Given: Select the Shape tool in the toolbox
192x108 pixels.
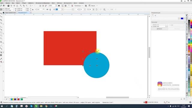Looking at the screenshot, I should pyautogui.click(x=1, y=16).
